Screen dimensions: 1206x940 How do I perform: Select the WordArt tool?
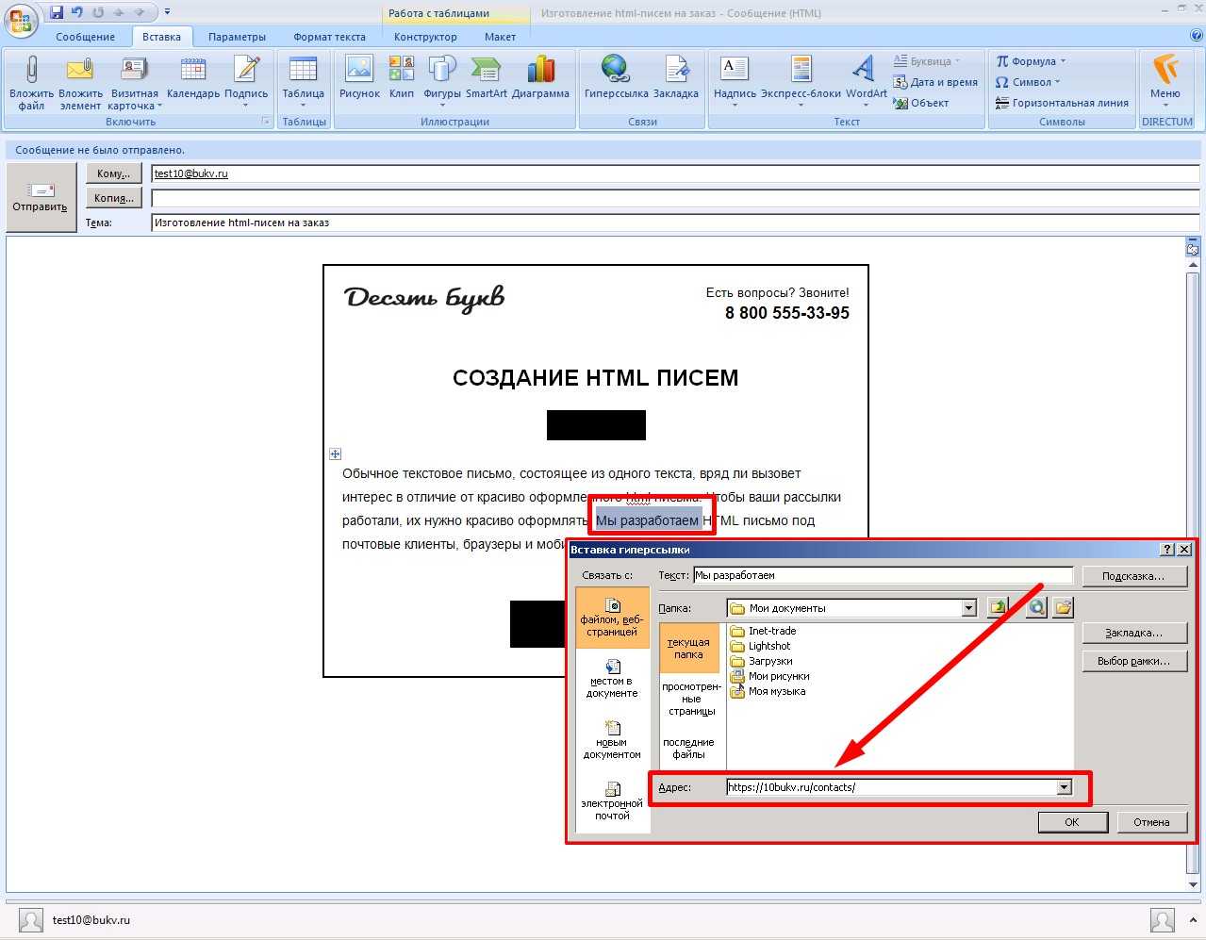[x=866, y=72]
